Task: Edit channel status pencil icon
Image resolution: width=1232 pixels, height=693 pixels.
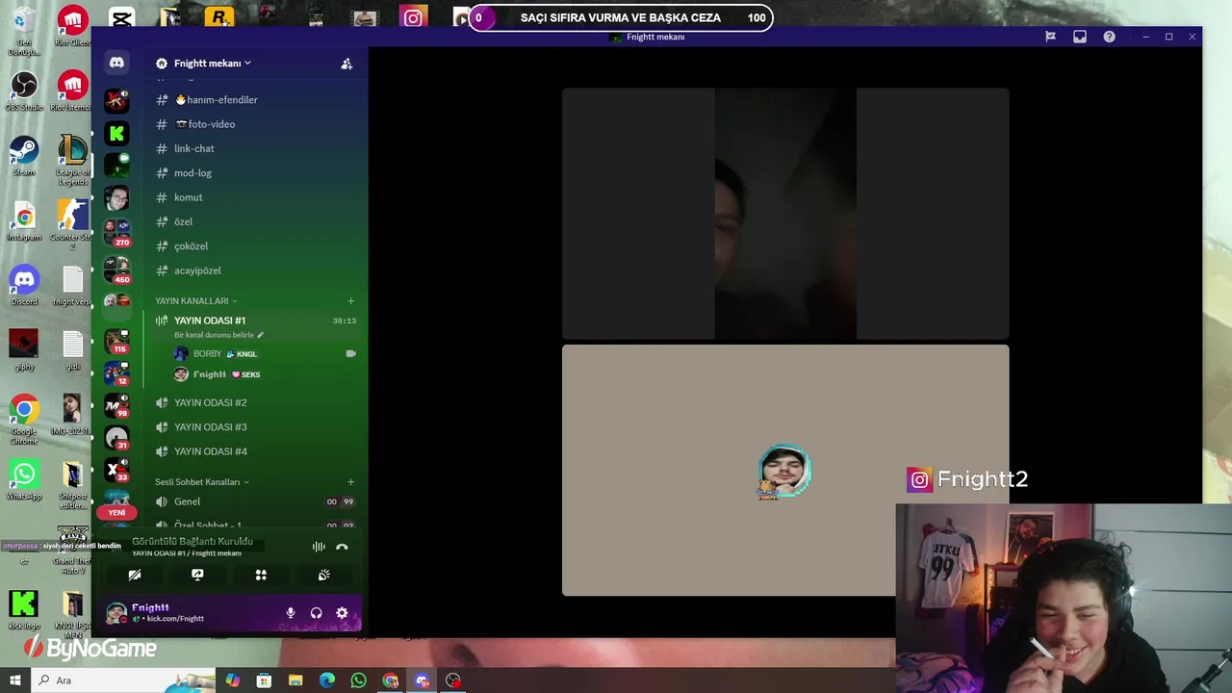Action: coord(260,335)
